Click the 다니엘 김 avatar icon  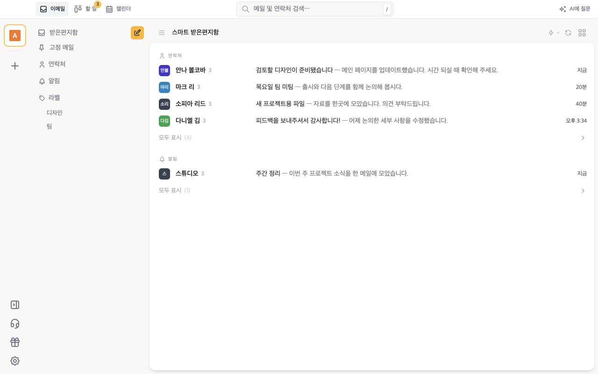[x=164, y=121]
